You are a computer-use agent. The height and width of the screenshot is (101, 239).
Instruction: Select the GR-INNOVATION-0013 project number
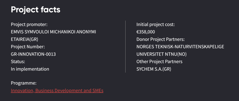click(33, 54)
